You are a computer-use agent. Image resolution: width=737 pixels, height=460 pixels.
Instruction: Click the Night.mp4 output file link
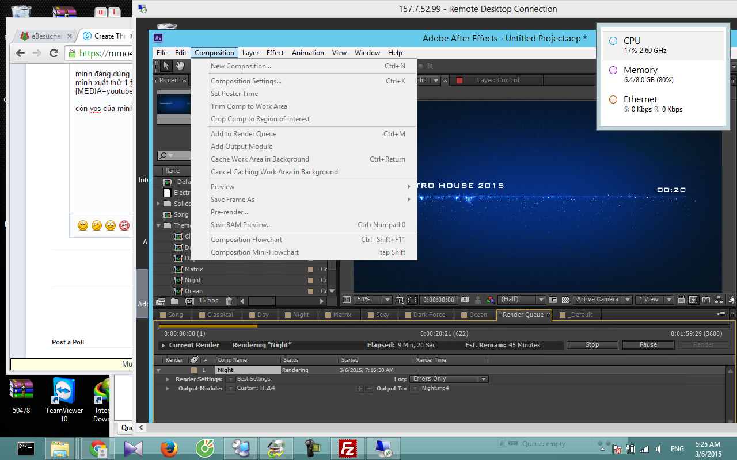click(x=435, y=388)
